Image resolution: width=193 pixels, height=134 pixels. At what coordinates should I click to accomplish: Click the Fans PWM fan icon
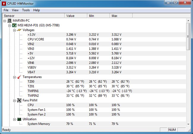19,100
